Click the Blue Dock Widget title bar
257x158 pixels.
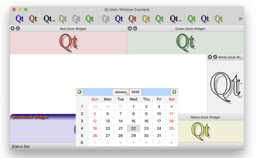pos(43,117)
